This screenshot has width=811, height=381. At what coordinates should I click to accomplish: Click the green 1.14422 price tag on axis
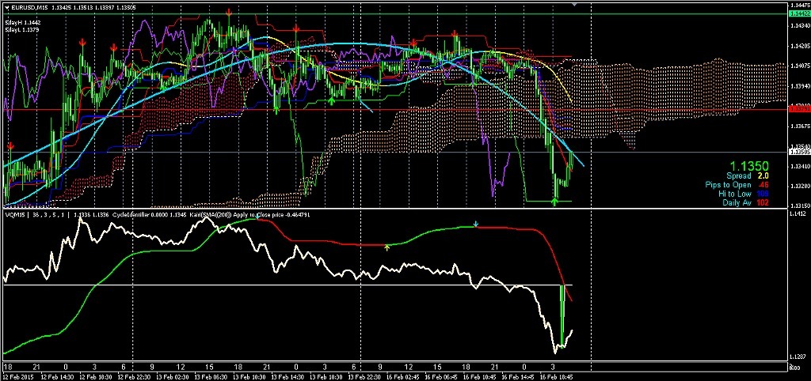(x=800, y=13)
